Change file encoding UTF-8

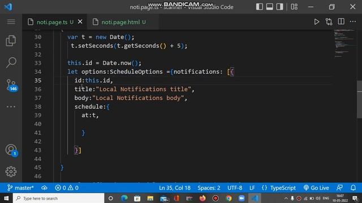point(235,188)
